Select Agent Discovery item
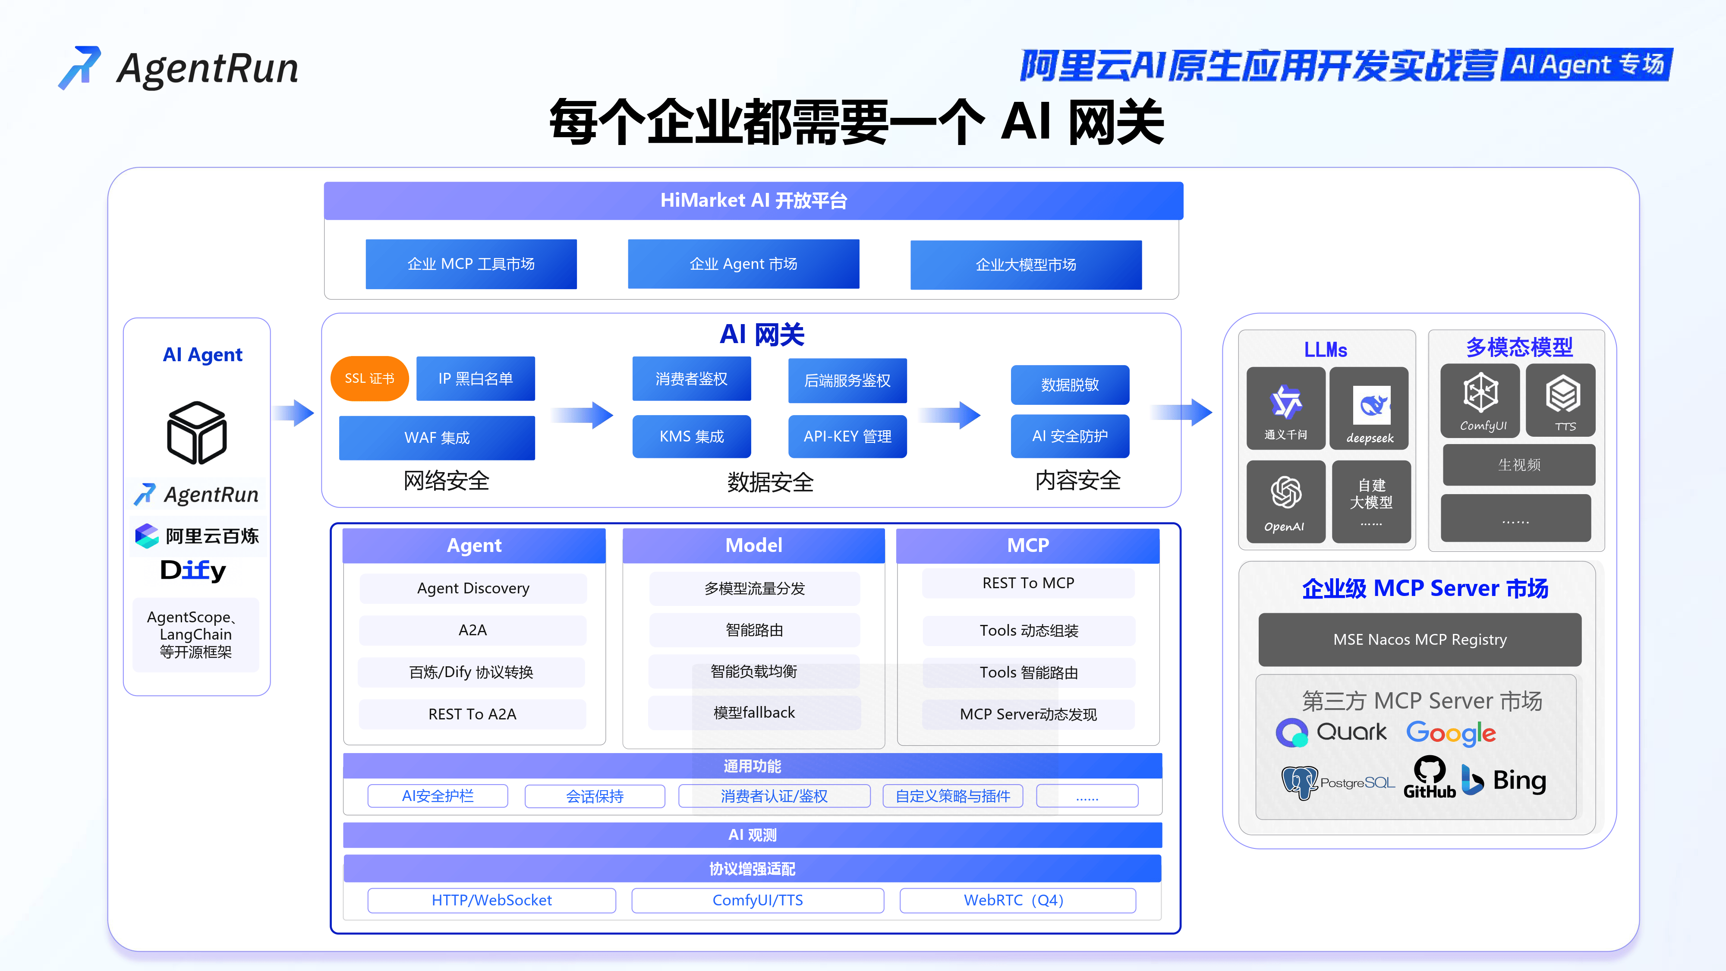This screenshot has height=971, width=1726. [x=473, y=588]
